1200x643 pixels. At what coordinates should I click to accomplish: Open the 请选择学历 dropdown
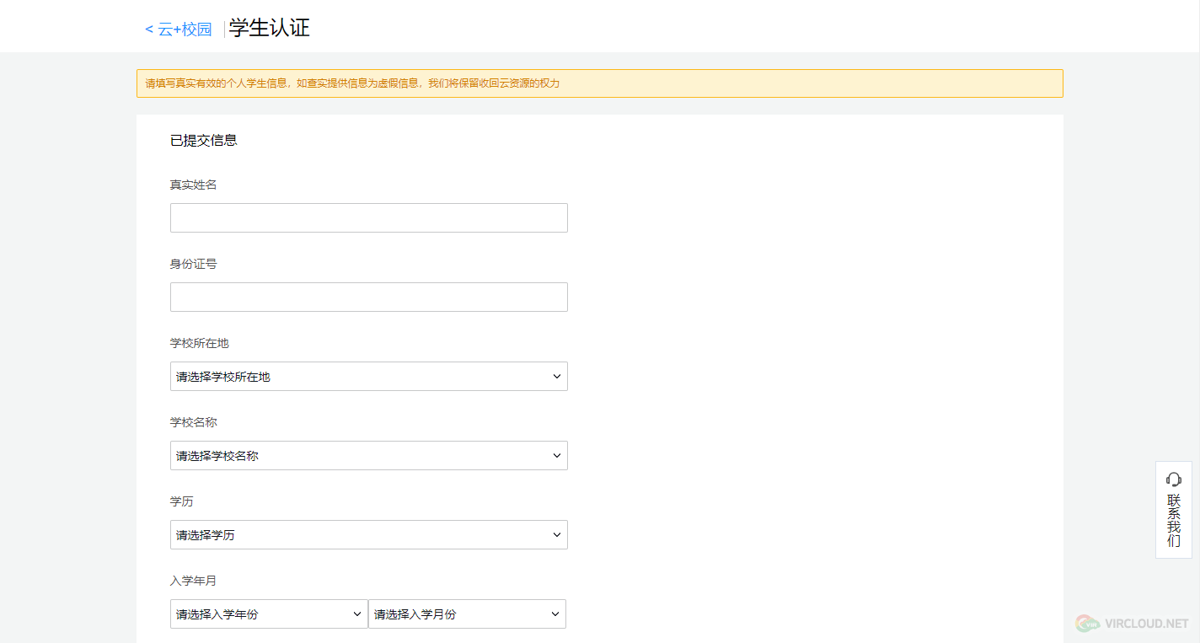369,534
